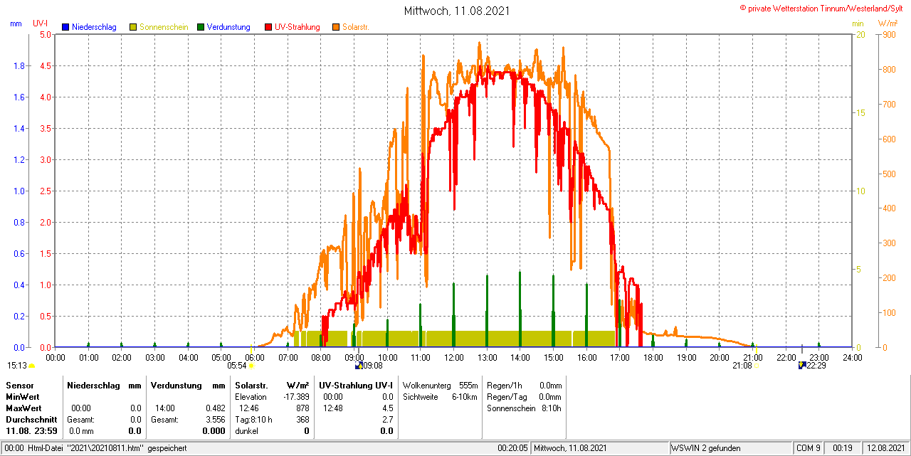
Task: Click the MinWert row header
Action: (x=23, y=396)
